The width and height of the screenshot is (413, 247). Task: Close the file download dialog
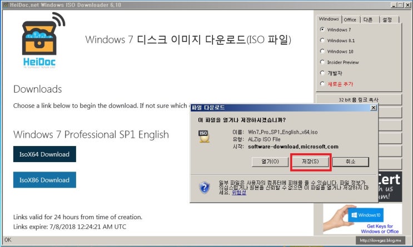point(374,108)
